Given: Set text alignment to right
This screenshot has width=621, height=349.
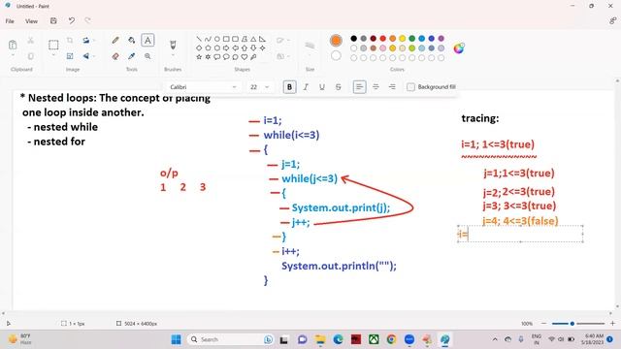Looking at the screenshot, I should pos(392,86).
